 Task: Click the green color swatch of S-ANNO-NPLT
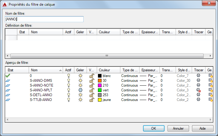[x=100, y=90]
